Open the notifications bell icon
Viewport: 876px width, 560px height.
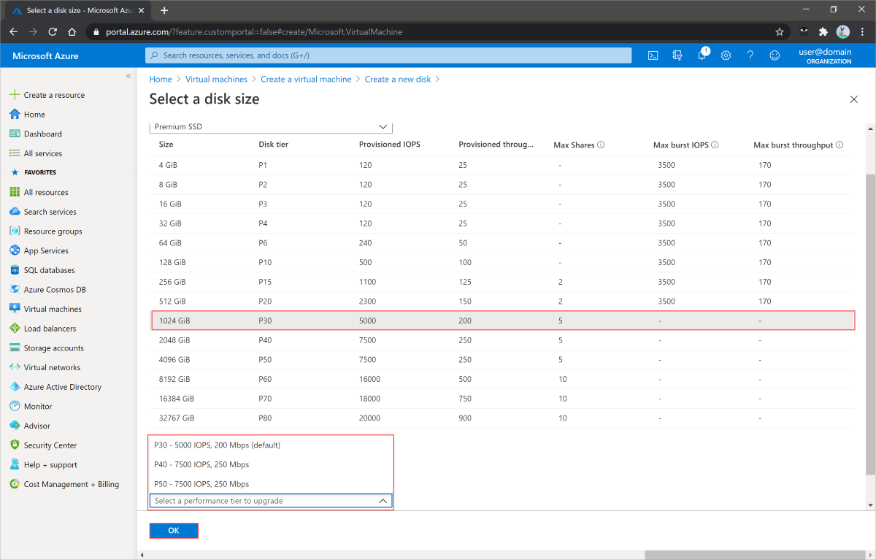(702, 55)
